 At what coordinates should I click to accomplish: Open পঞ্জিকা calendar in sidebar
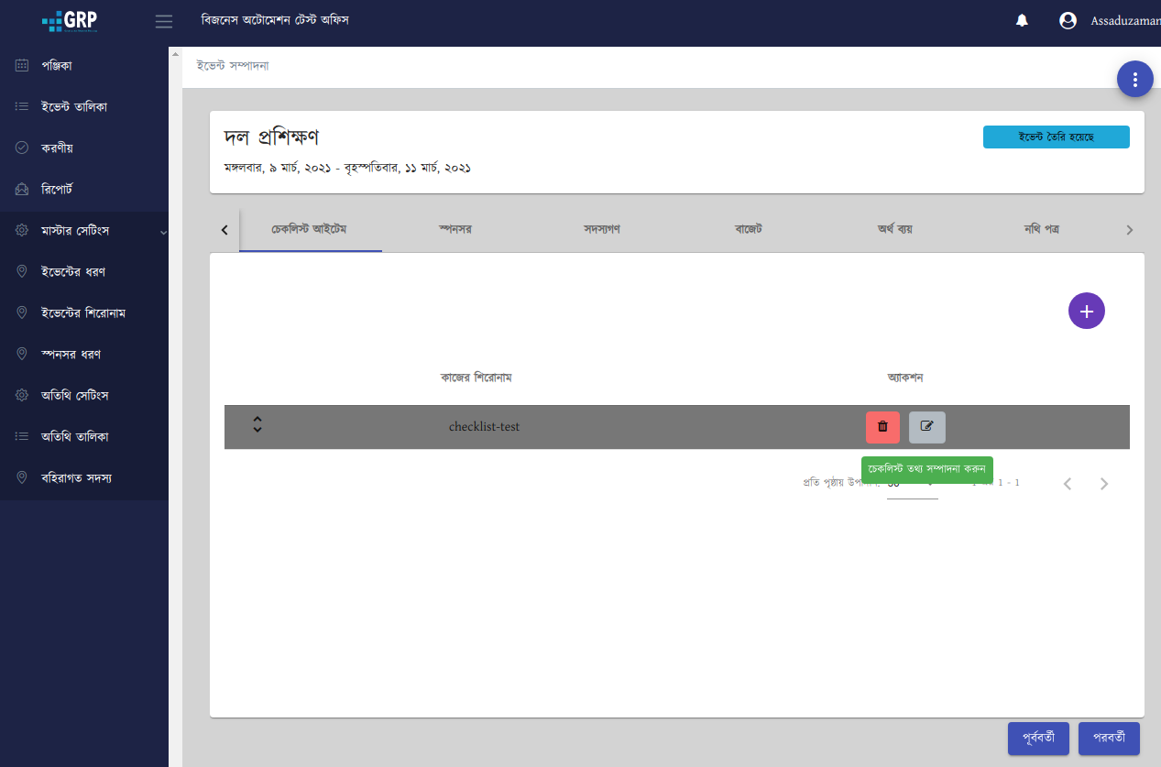click(57, 66)
